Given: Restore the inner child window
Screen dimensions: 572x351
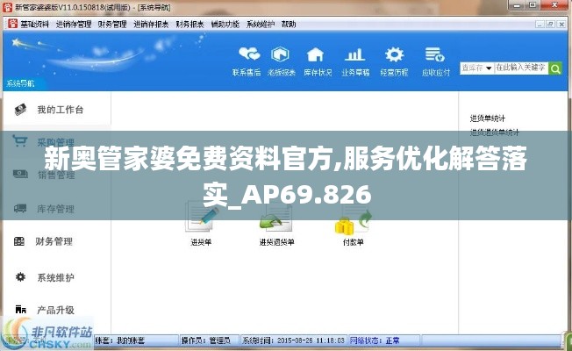Looking at the screenshot, I should coord(550,25).
